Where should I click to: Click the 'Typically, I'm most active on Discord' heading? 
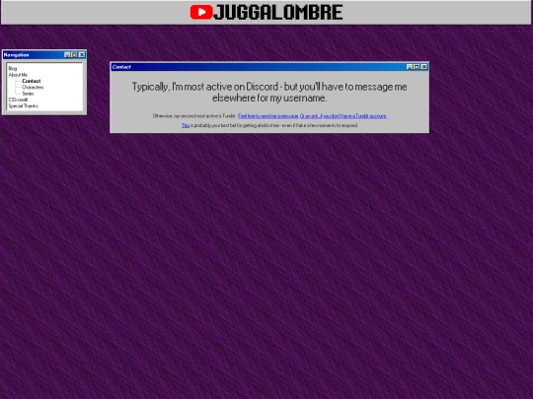(x=269, y=93)
